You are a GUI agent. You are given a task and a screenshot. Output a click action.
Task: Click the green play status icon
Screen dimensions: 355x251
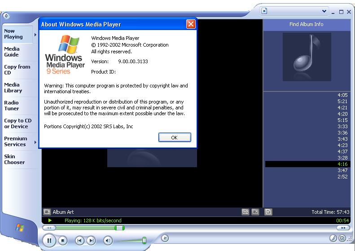click(50, 221)
